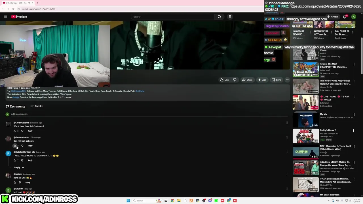Open options menu for @RudolphMorrison-p3s comment
363x204 pixels.
(x=287, y=152)
